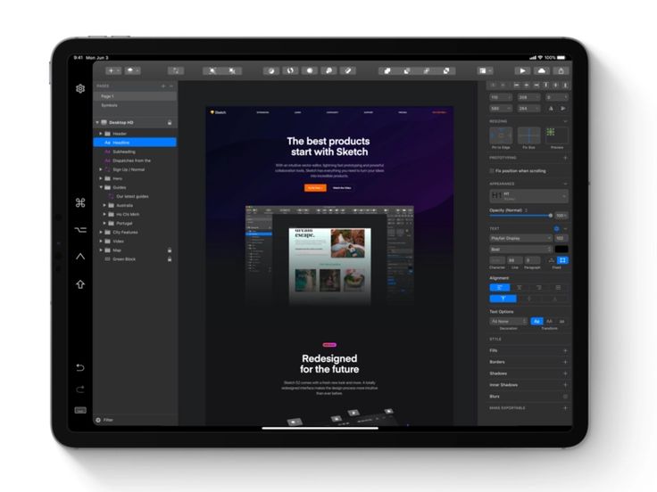The image size is (657, 492).
Task: Click the Intersect boolean toolbar icon
Action: point(427,70)
